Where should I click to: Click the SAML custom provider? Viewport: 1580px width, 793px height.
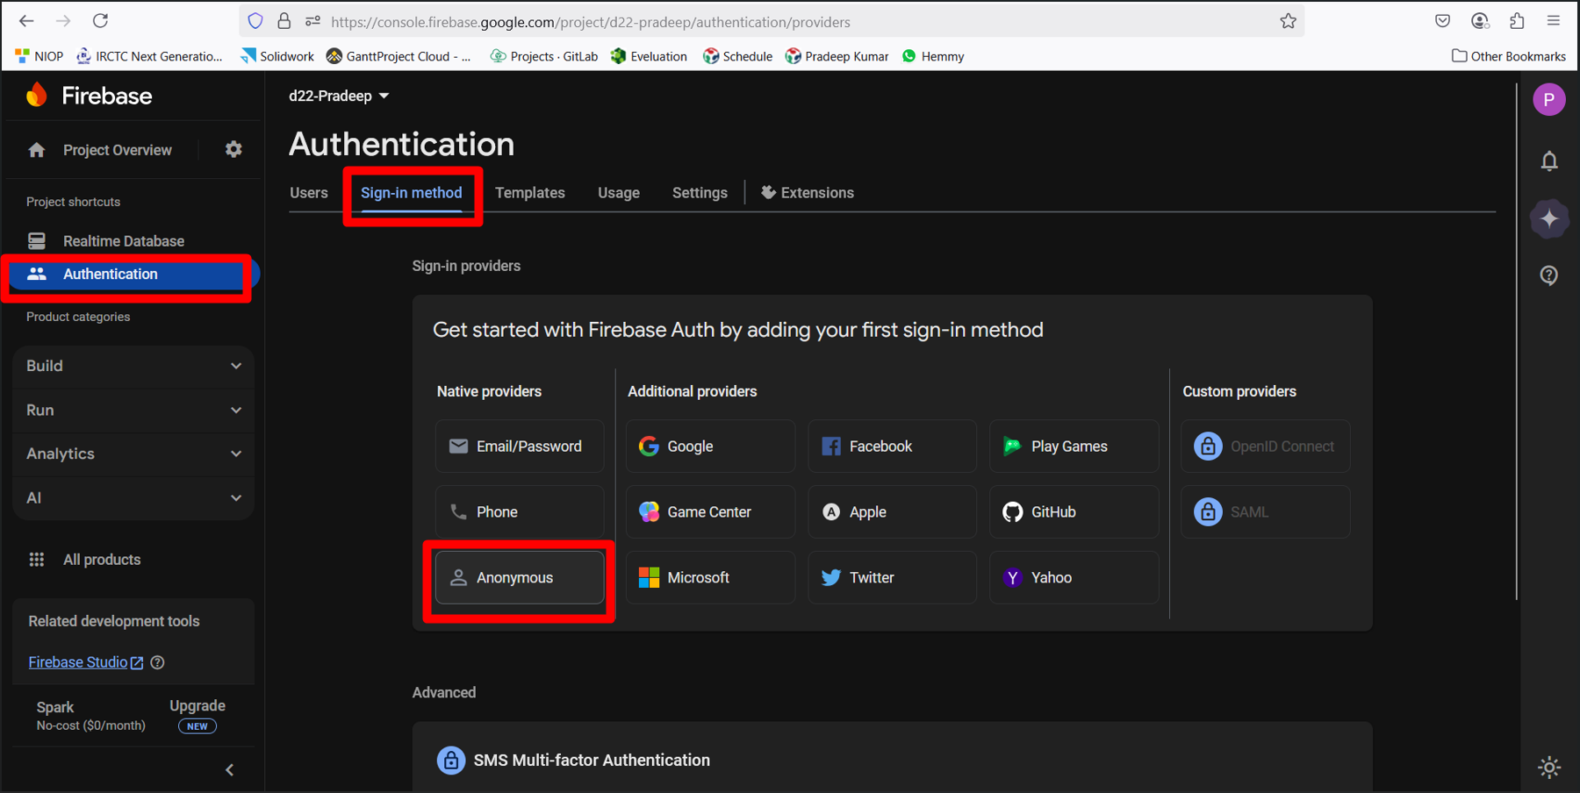pos(1265,511)
